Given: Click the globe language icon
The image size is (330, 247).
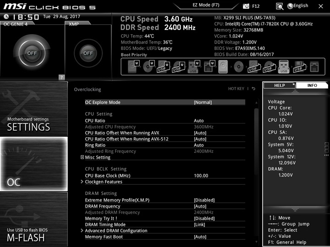Looking at the screenshot, I should 290,6.
